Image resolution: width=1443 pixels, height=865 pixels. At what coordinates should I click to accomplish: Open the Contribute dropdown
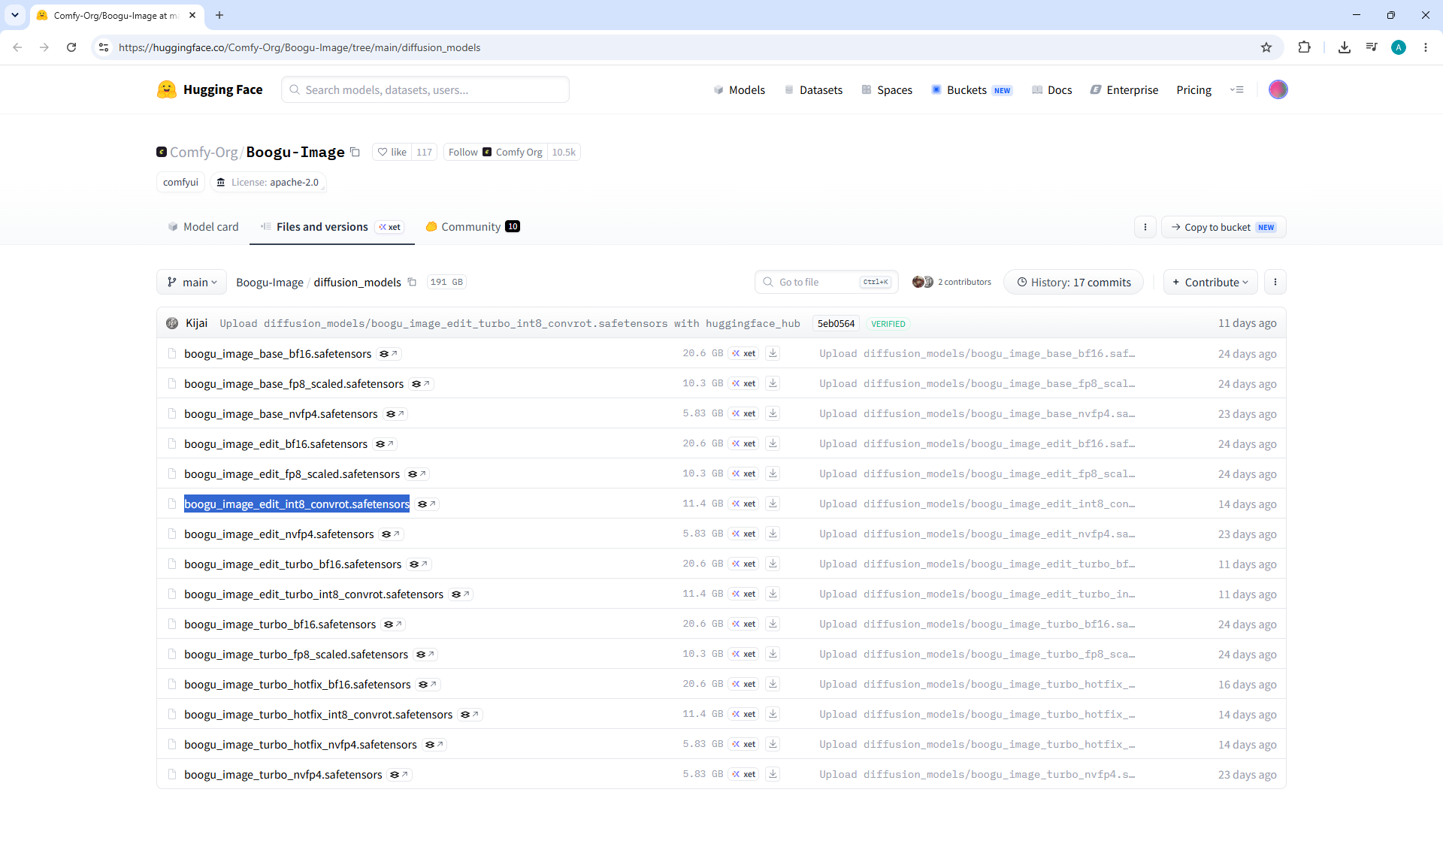(x=1211, y=282)
